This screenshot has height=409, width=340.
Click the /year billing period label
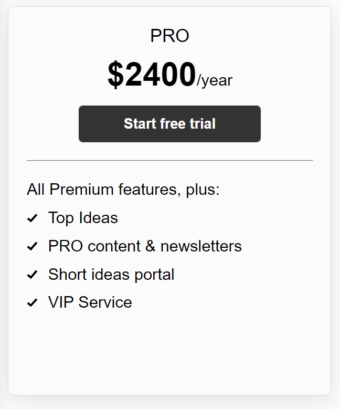(214, 81)
